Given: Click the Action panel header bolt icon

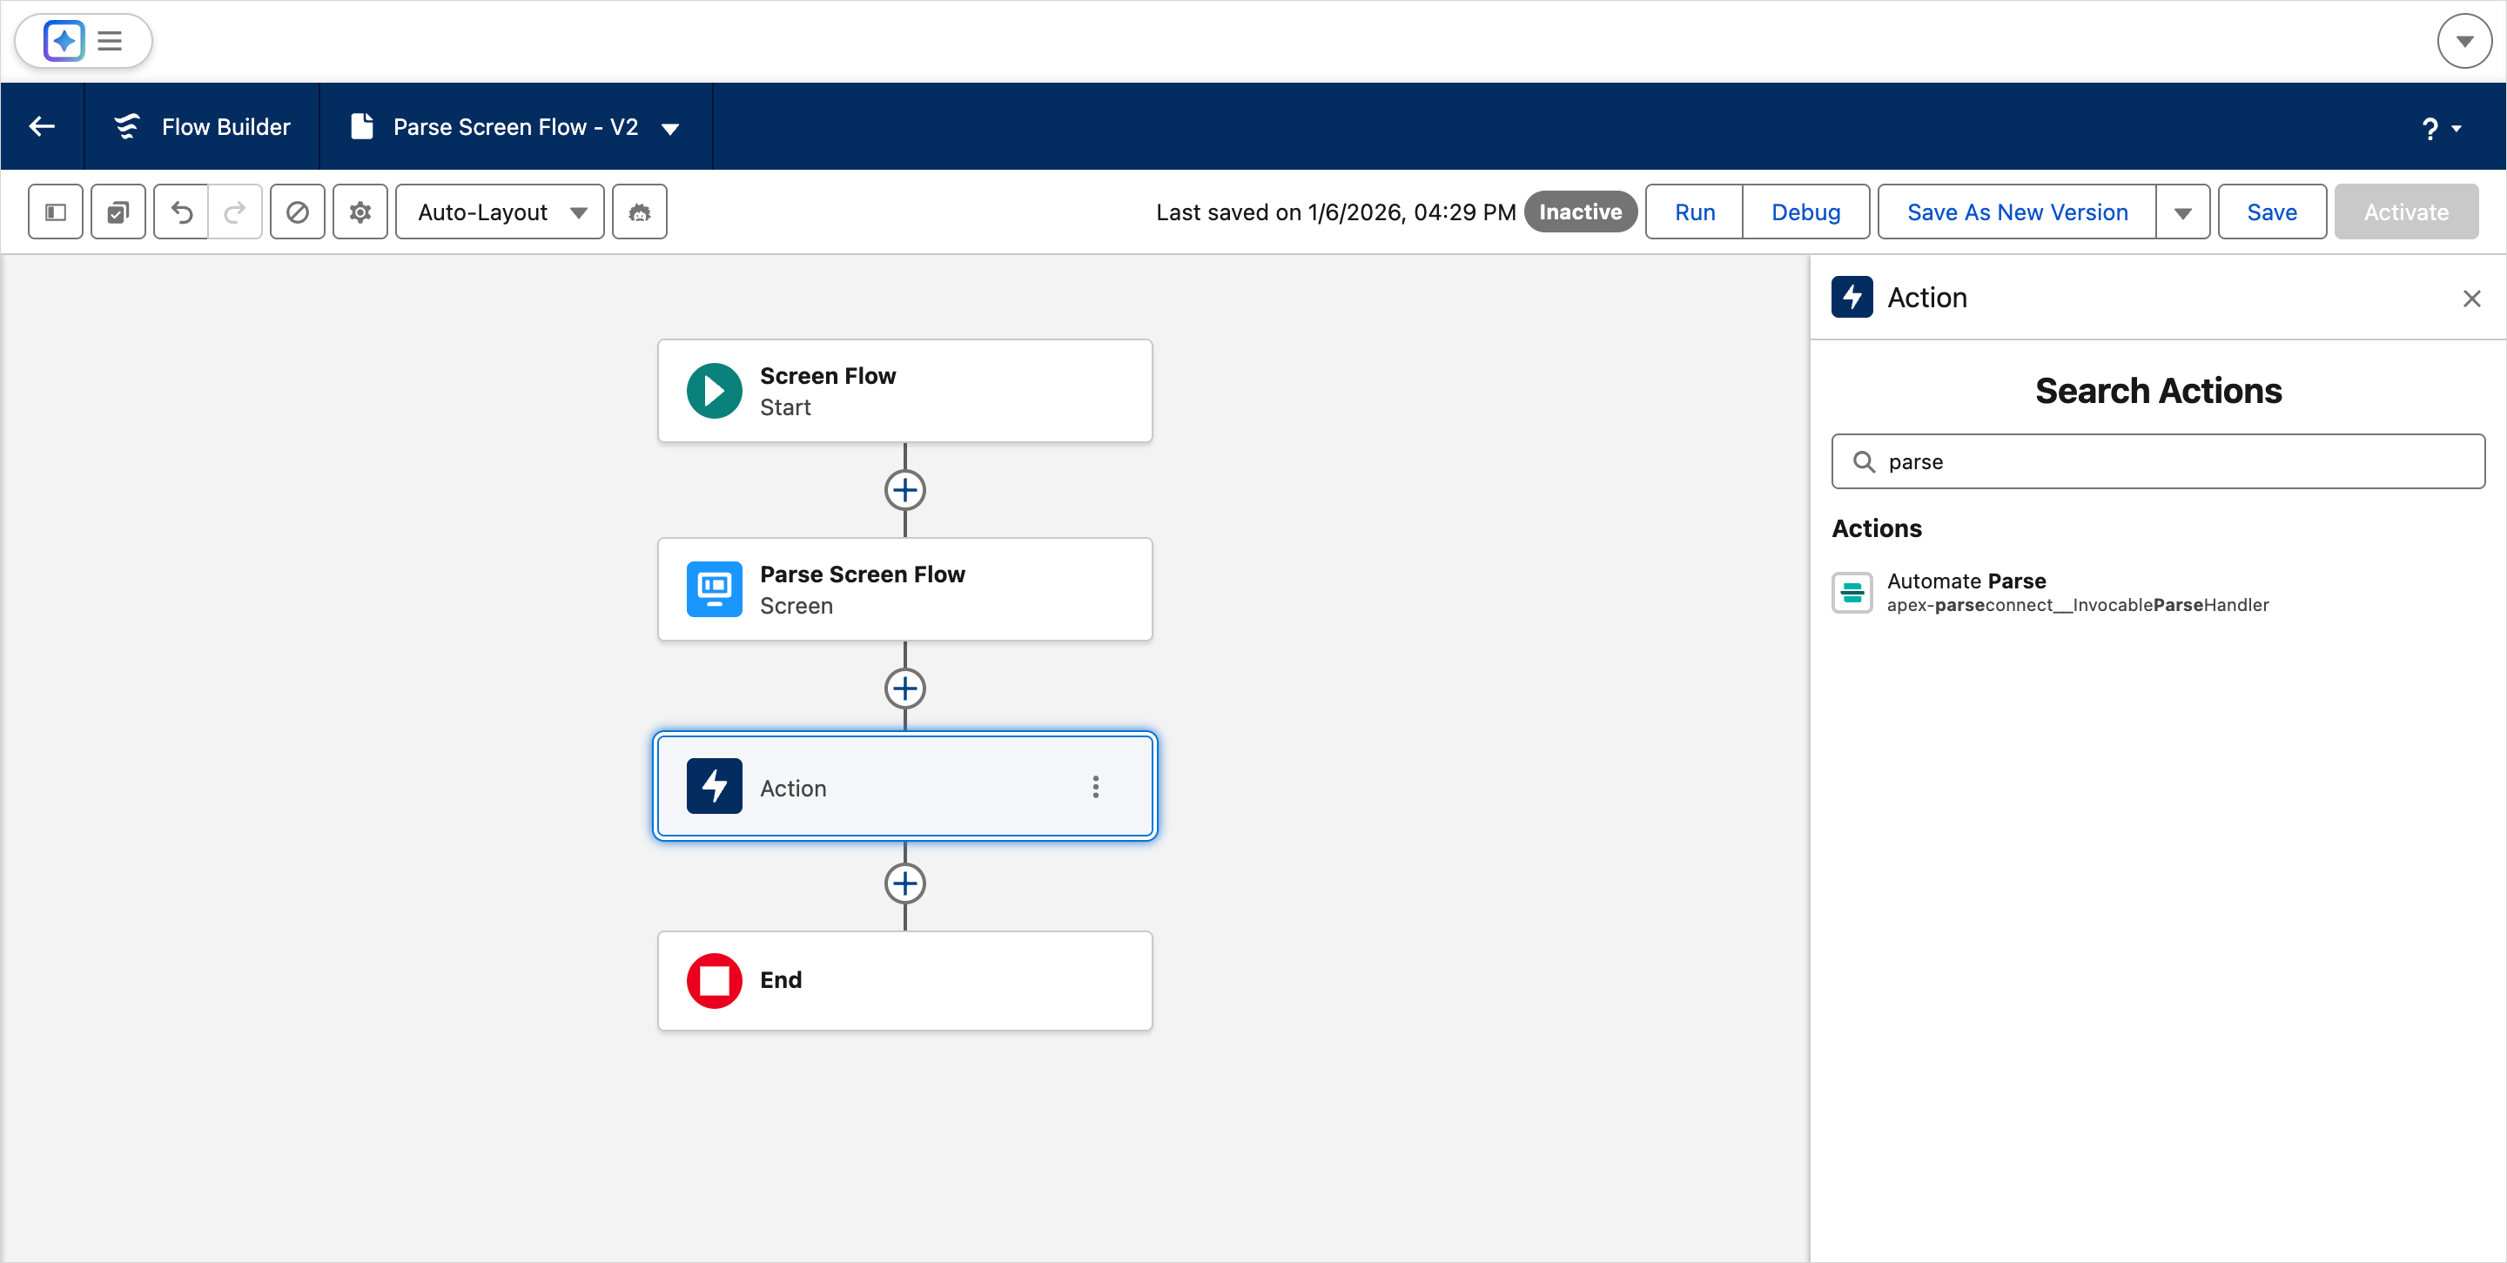Looking at the screenshot, I should point(1852,297).
